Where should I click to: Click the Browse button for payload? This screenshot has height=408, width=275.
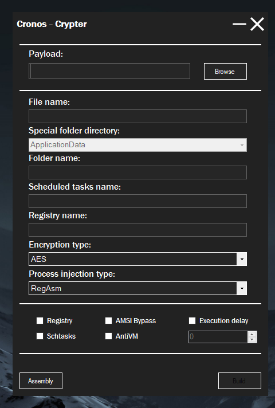click(225, 71)
